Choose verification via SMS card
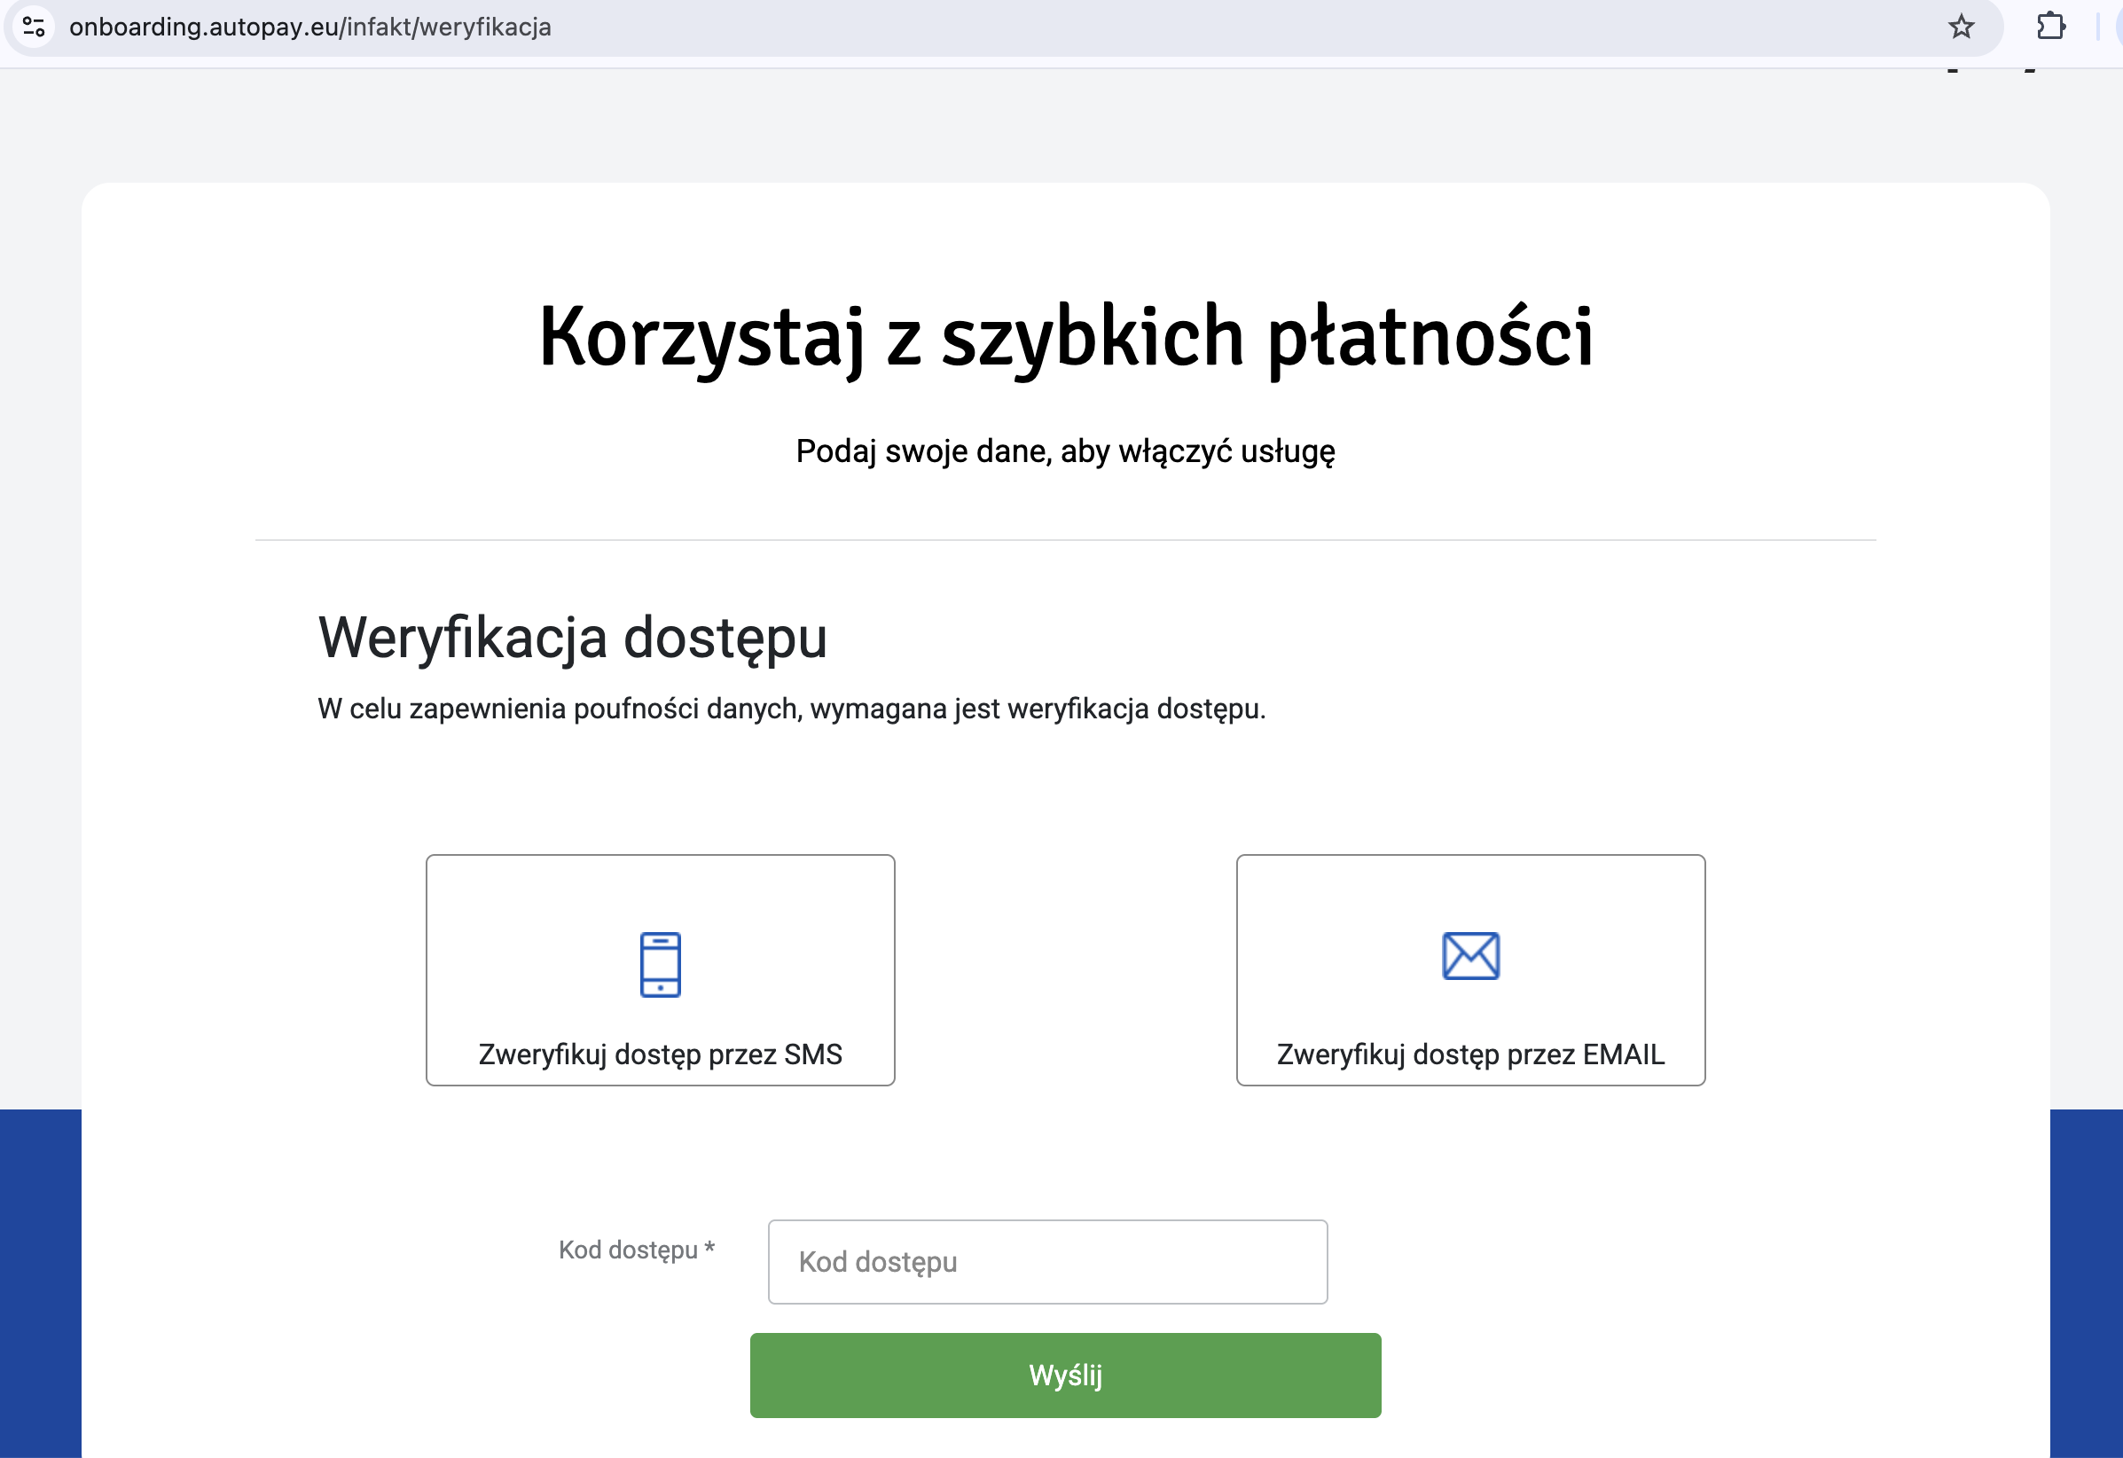Image resolution: width=2123 pixels, height=1458 pixels. tap(660, 970)
